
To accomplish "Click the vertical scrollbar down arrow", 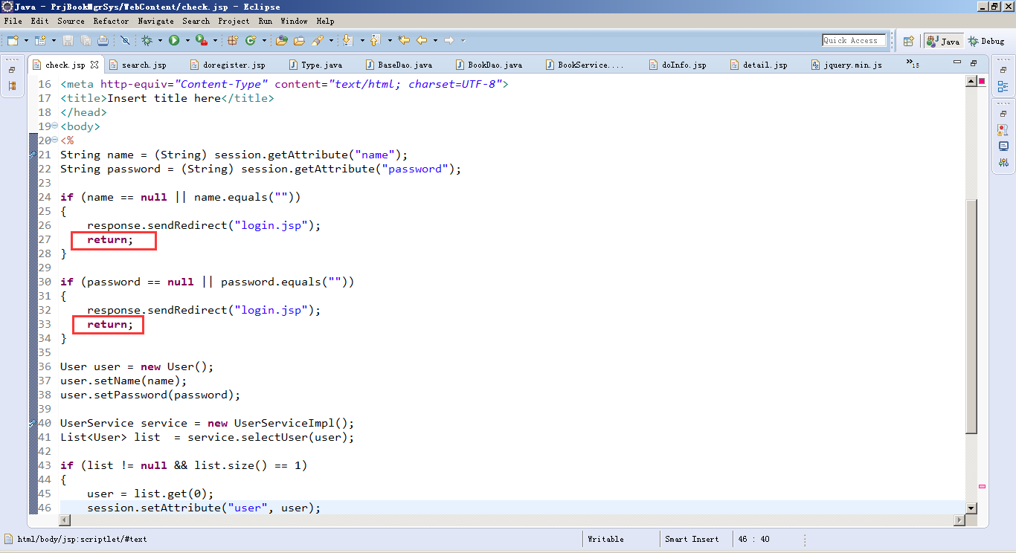I will click(x=972, y=509).
